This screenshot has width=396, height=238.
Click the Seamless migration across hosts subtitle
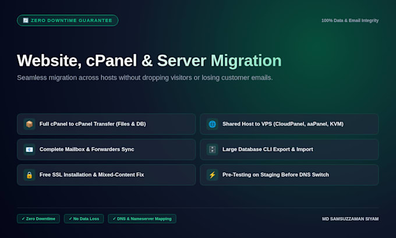coord(144,78)
